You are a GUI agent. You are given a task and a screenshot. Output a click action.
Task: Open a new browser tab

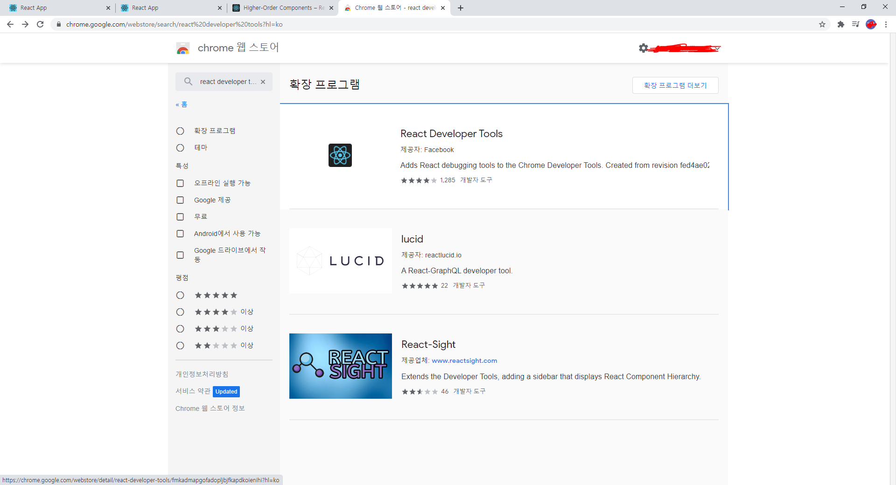[461, 8]
